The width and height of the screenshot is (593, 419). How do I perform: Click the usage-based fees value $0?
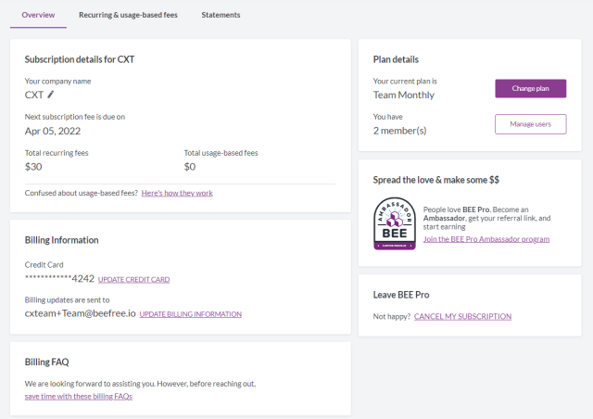pyautogui.click(x=190, y=167)
